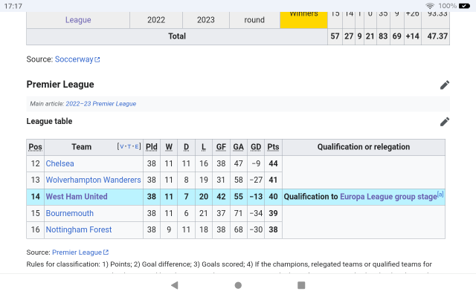
Task: Tap the E template edit link
Action: pos(137,147)
